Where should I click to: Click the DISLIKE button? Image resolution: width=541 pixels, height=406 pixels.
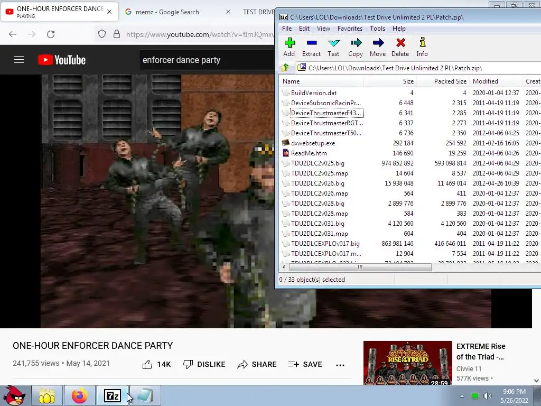tap(204, 364)
